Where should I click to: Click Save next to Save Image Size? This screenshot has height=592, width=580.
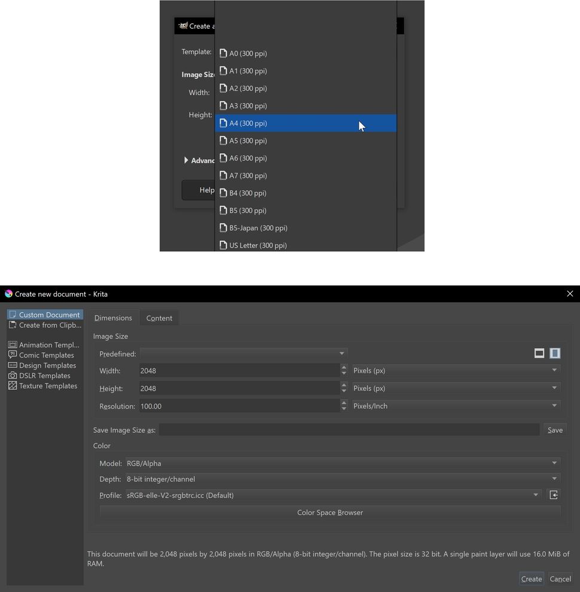pos(555,429)
